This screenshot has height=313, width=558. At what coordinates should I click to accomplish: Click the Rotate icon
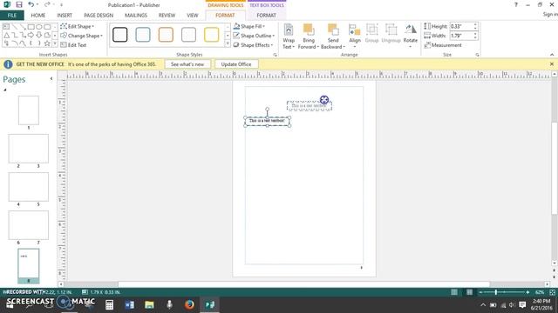(411, 29)
